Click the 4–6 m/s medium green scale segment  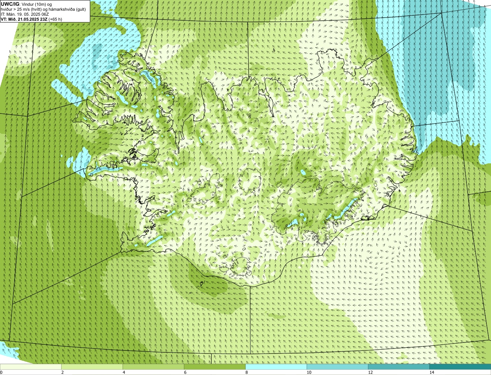(x=153, y=367)
